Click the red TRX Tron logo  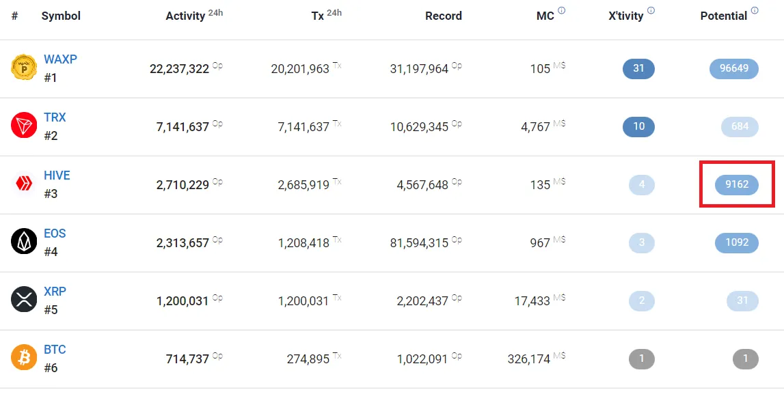click(x=24, y=126)
